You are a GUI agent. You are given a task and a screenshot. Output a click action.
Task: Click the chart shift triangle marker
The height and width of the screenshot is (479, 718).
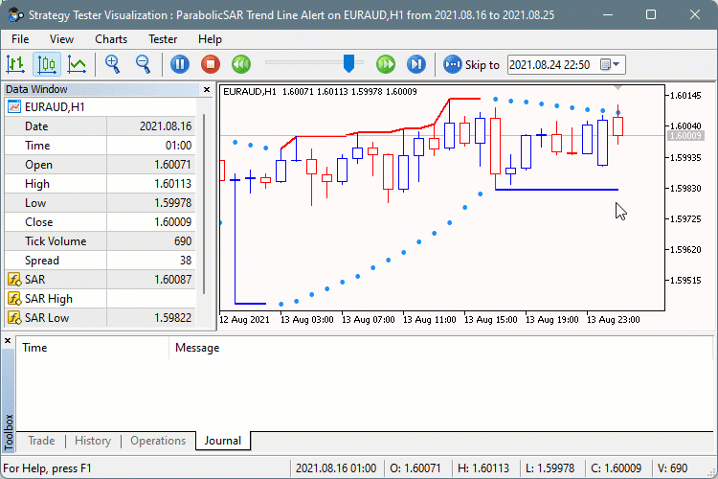pos(617,87)
